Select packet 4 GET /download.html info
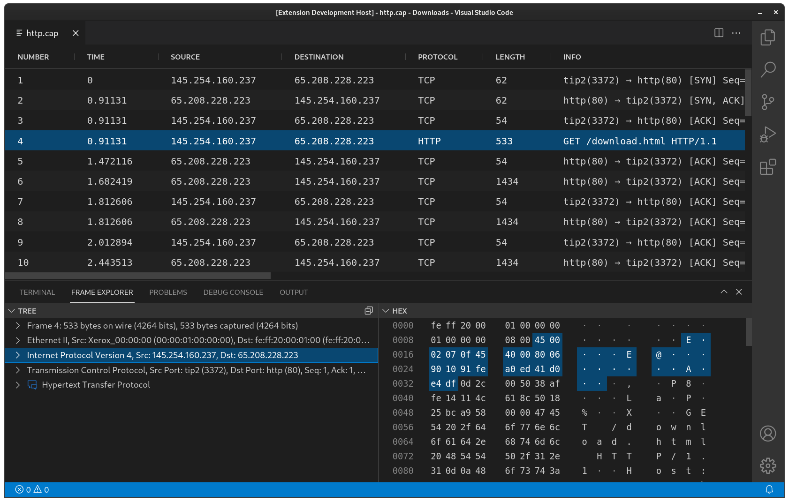Image resolution: width=789 pixels, height=502 pixels. click(x=640, y=141)
